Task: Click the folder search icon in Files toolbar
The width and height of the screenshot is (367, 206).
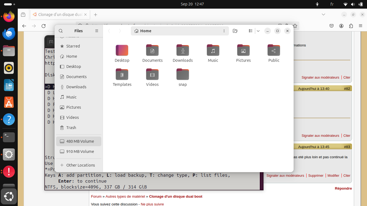Action: click(235, 31)
